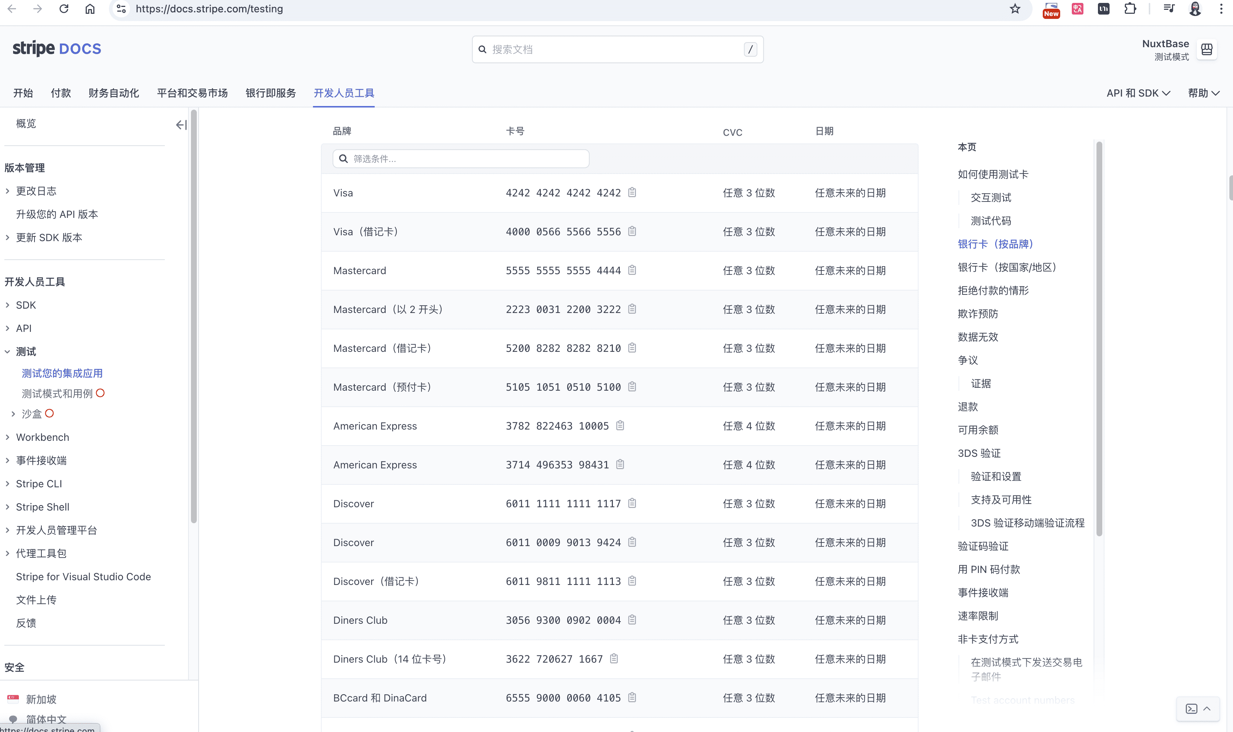Select the 开发人员工具 nav tab
The height and width of the screenshot is (732, 1233).
point(344,93)
